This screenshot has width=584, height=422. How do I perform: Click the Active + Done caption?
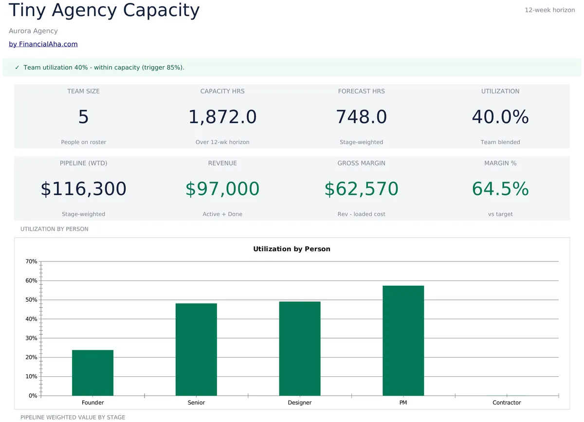222,214
